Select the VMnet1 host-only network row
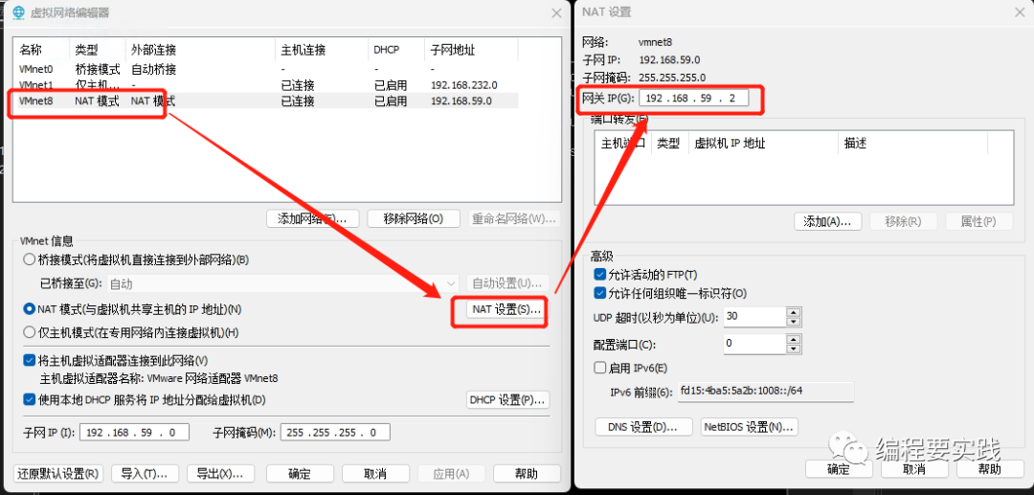This screenshot has height=495, width=1034. (267, 85)
